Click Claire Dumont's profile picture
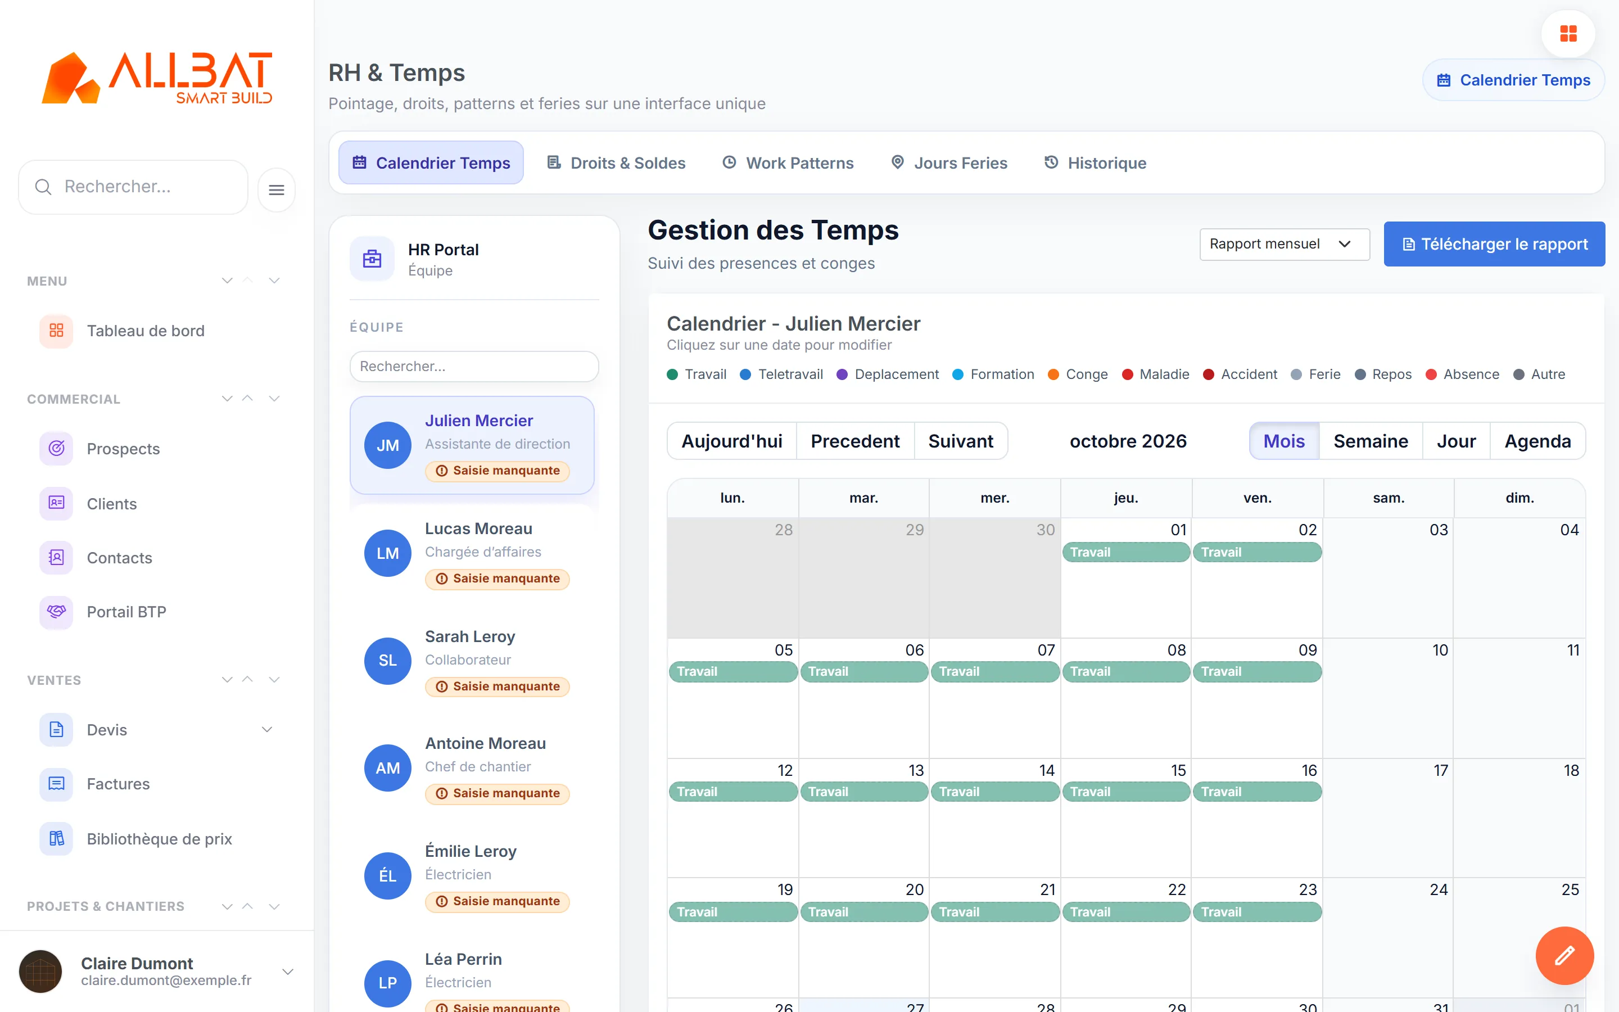The width and height of the screenshot is (1619, 1012). click(x=40, y=971)
